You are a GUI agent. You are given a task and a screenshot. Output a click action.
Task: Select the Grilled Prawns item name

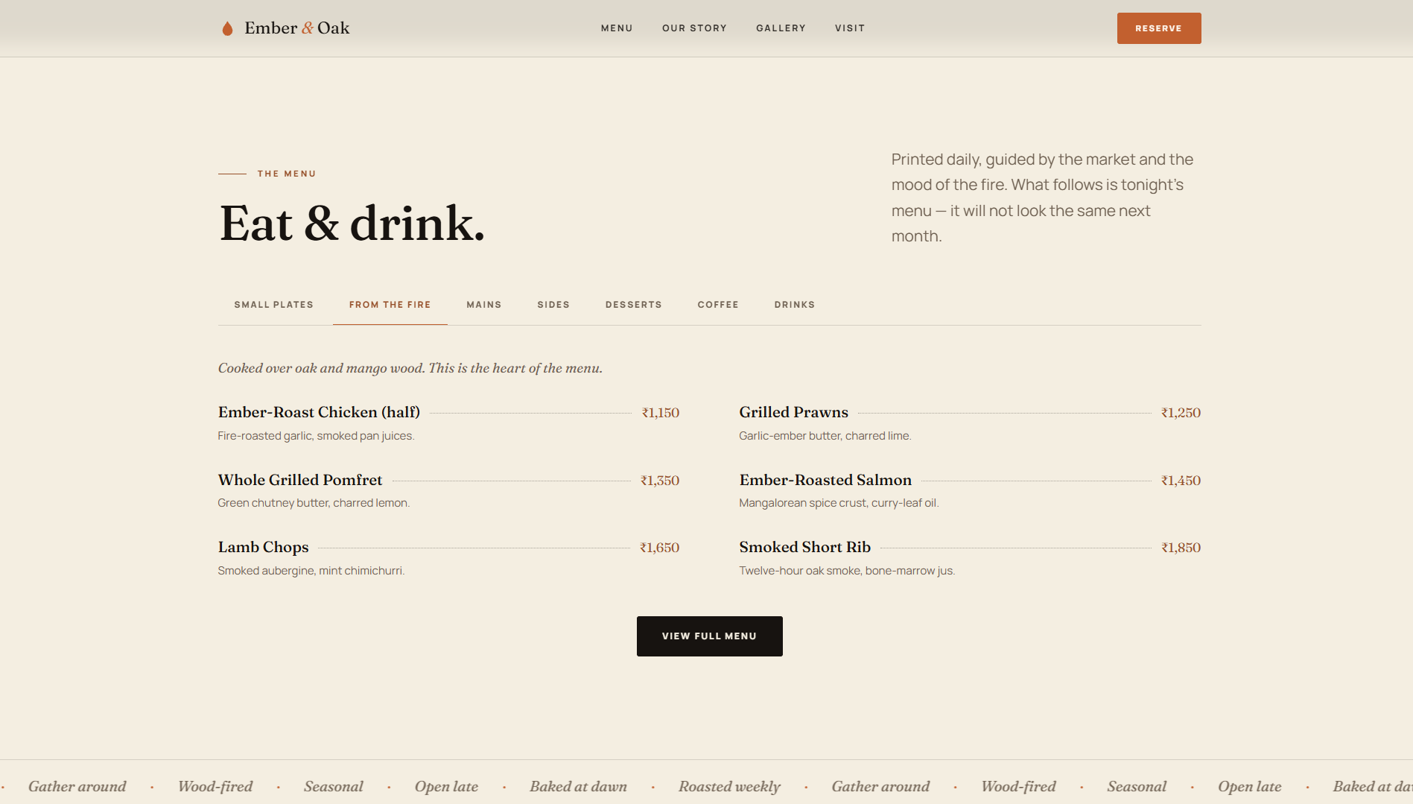tap(794, 412)
